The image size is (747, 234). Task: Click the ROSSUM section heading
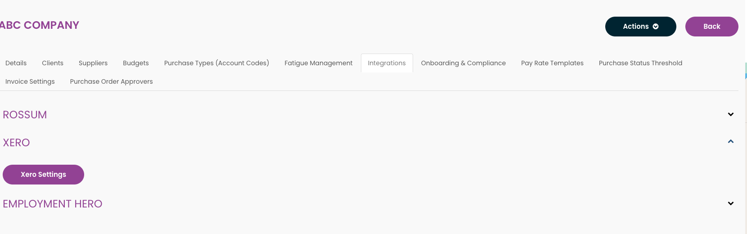(25, 115)
